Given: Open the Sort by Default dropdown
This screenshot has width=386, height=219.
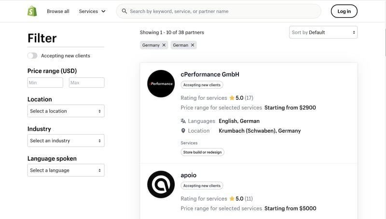Looking at the screenshot, I should pyautogui.click(x=323, y=32).
